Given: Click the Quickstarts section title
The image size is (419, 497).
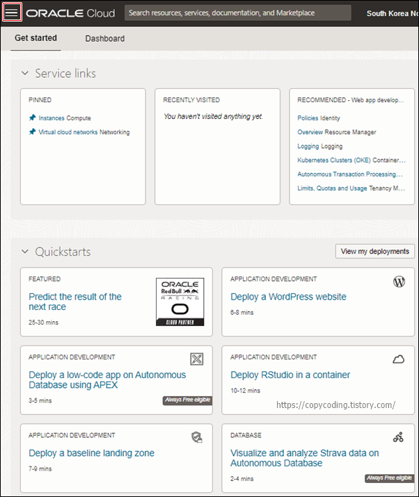Looking at the screenshot, I should 63,252.
